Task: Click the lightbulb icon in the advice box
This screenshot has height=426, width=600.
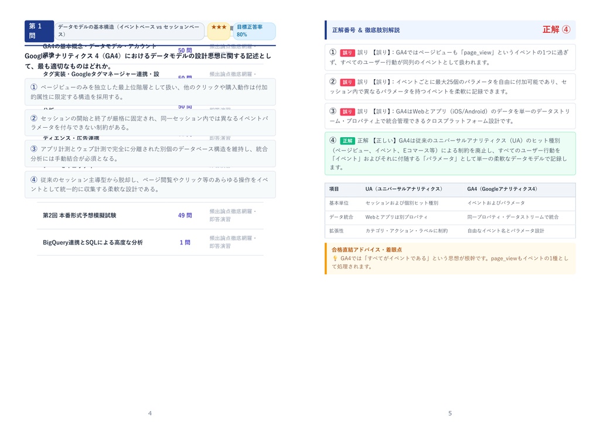Action: [x=335, y=258]
